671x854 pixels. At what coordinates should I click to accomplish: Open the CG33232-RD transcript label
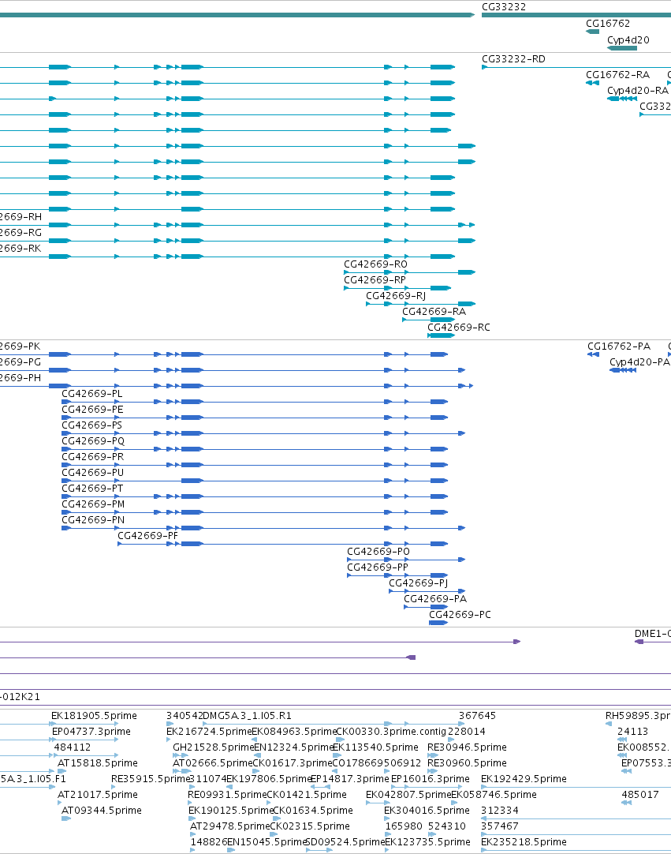513,59
